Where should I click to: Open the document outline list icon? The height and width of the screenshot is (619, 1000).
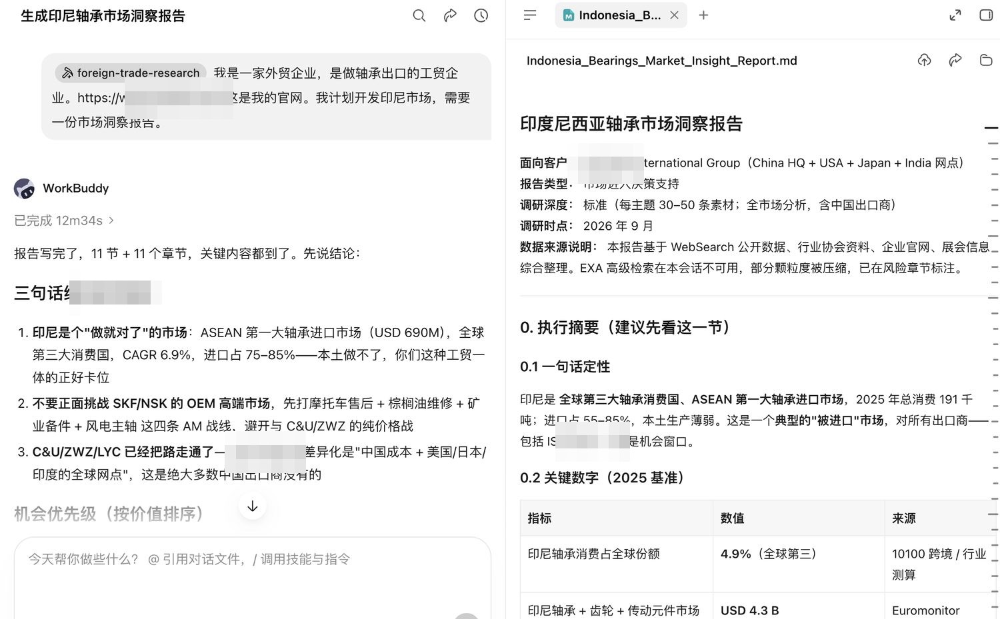pyautogui.click(x=530, y=15)
